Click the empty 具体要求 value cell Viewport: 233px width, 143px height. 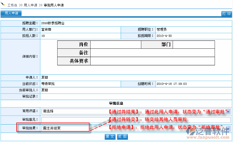click(x=153, y=61)
